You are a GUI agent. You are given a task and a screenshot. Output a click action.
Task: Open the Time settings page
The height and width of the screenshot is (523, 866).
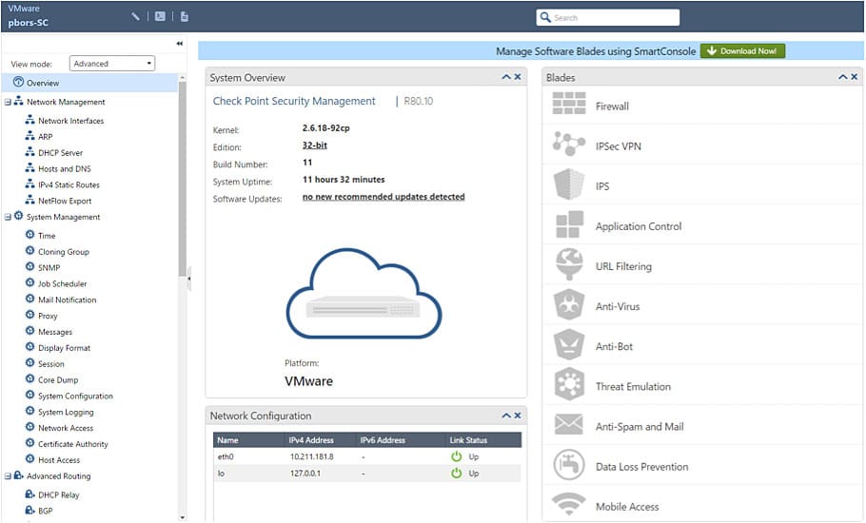[47, 236]
